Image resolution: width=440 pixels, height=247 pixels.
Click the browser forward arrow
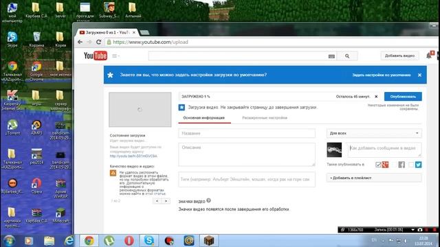89,42
